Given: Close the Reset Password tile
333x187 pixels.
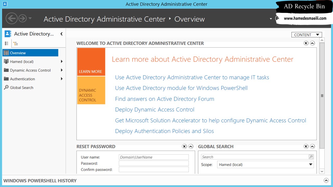Looking at the screenshot, I should (x=184, y=146).
